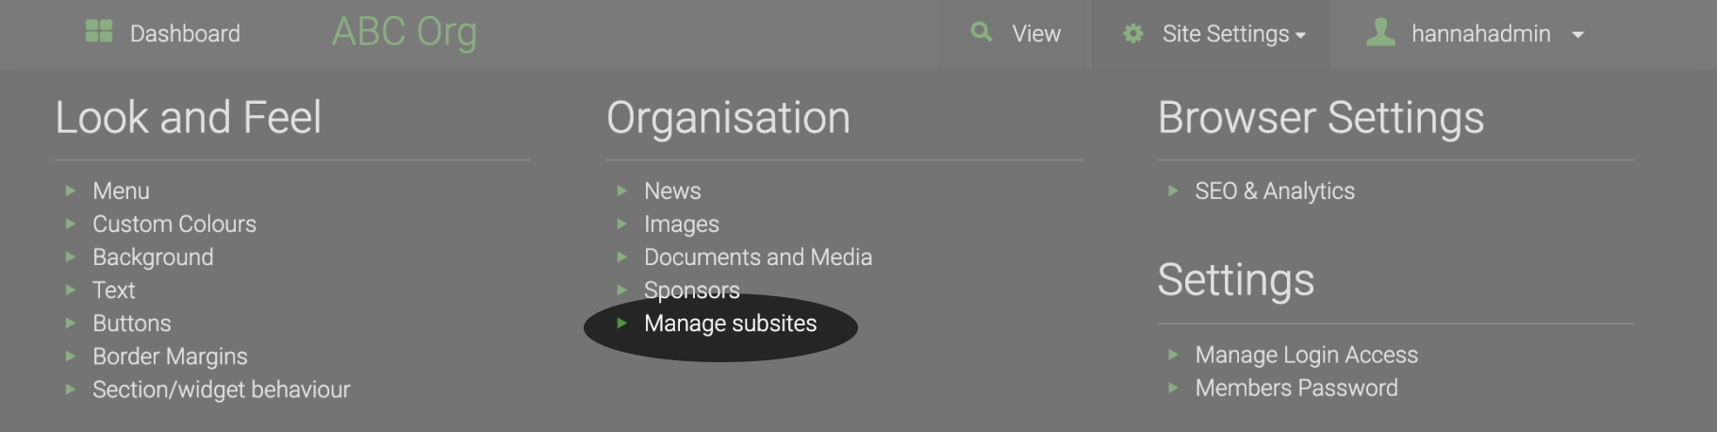Click the Settings section heading
The image size is (1717, 432).
click(x=1236, y=280)
